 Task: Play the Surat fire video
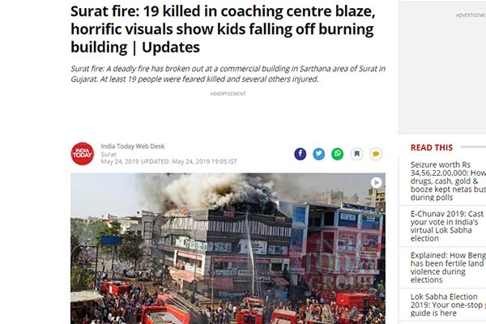coord(377,182)
